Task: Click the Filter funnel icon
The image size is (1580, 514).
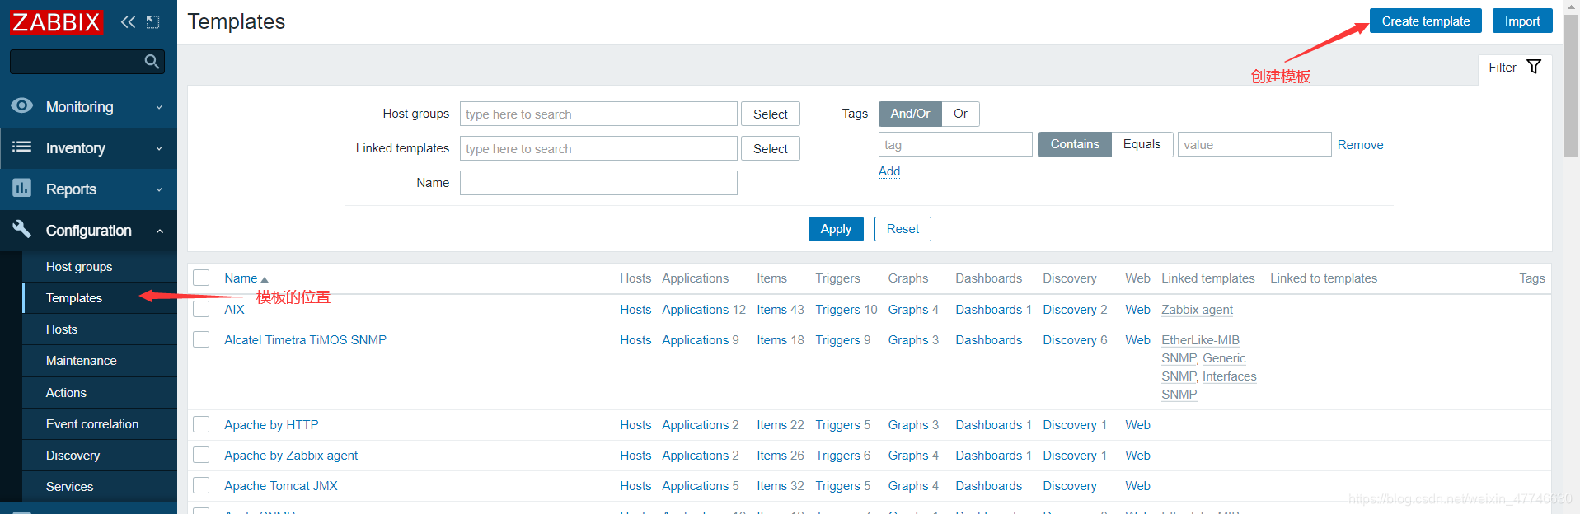Action: coord(1534,67)
